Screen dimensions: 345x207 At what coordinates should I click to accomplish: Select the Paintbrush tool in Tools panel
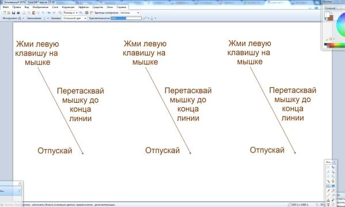click(328, 190)
